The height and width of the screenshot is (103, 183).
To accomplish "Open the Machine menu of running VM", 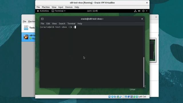I will click(46, 7).
